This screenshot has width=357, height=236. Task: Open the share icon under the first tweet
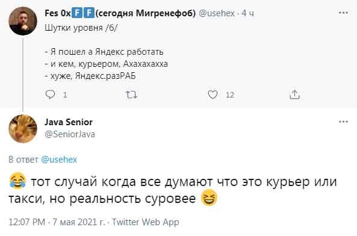tap(294, 95)
